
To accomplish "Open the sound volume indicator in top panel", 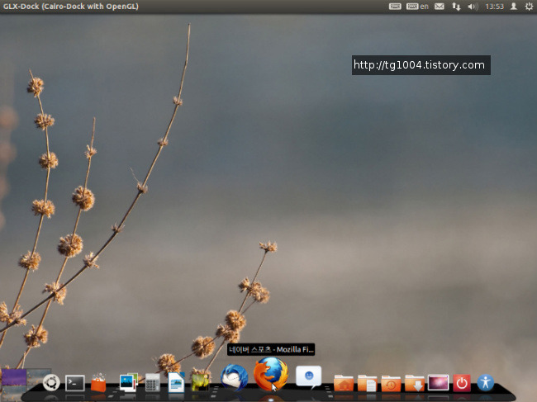I will pyautogui.click(x=473, y=7).
